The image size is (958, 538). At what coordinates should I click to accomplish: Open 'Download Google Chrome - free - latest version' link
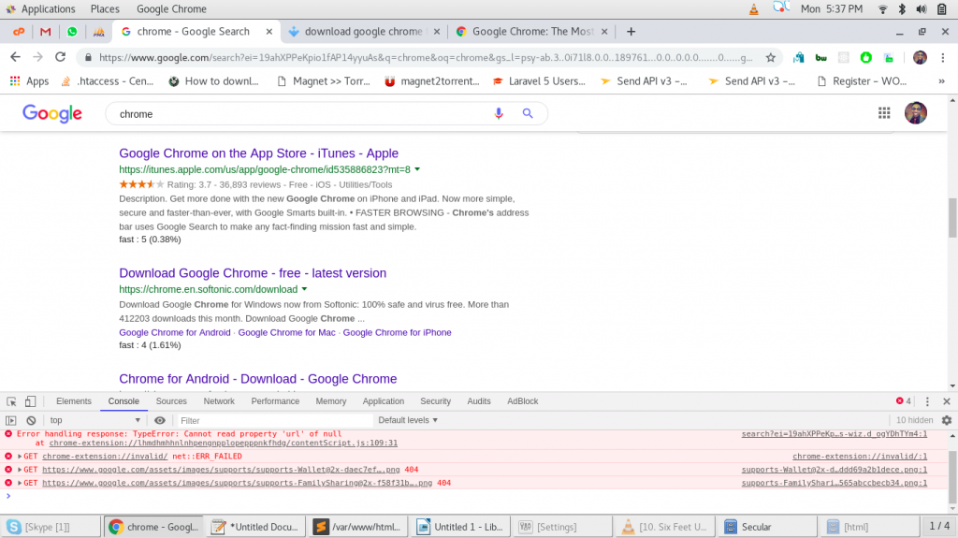point(253,273)
